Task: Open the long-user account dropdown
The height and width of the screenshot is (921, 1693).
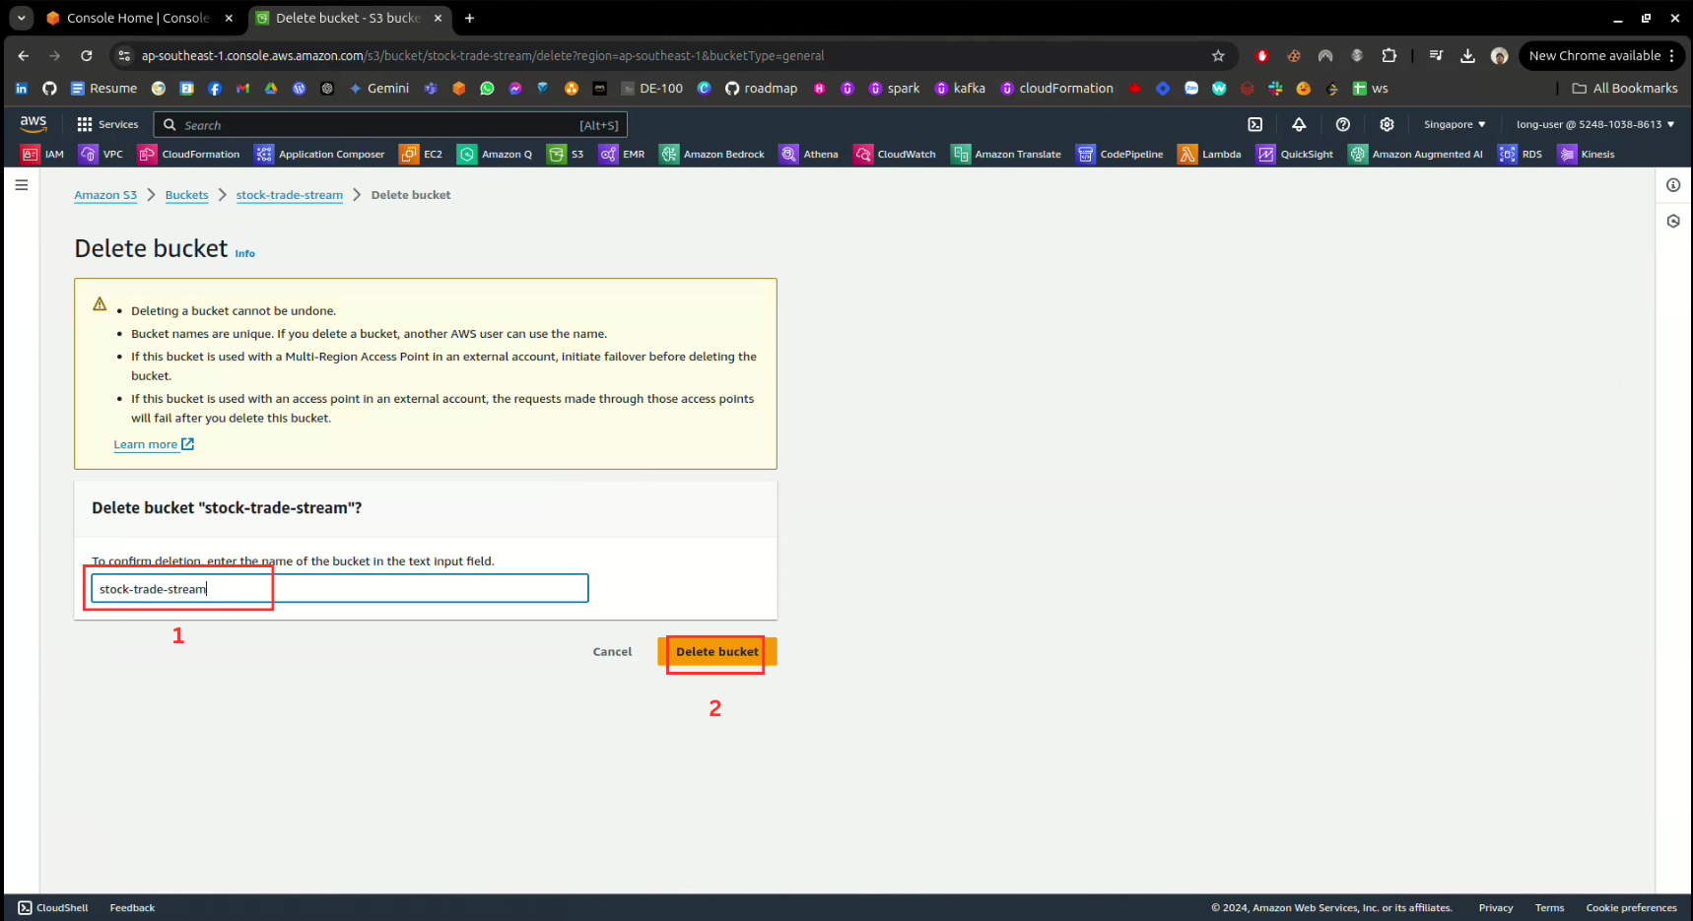Action: coord(1594,125)
